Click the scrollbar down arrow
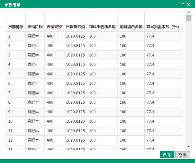This screenshot has height=163, width=195. tap(188, 146)
